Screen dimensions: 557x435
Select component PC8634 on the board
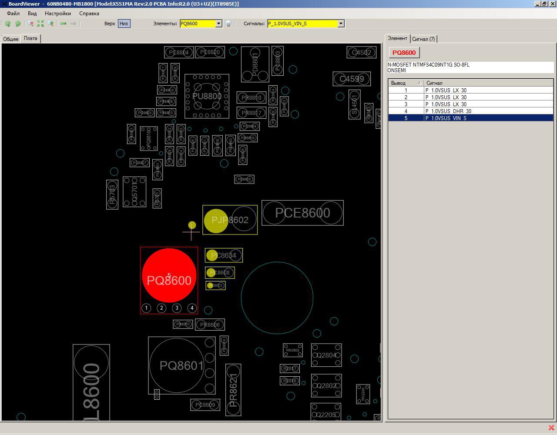click(x=224, y=255)
